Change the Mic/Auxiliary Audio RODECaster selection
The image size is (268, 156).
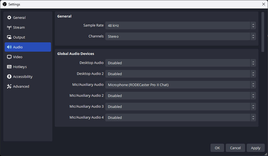point(180,85)
